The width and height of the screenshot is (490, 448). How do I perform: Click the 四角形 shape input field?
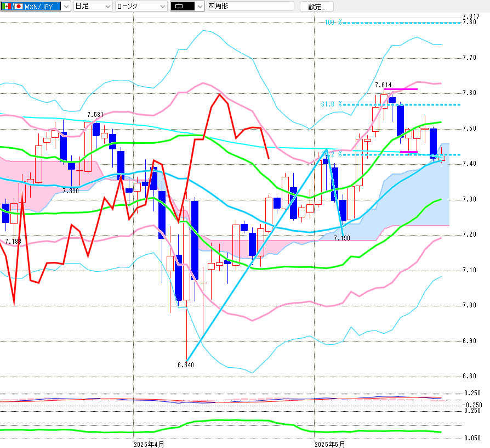(x=251, y=6)
